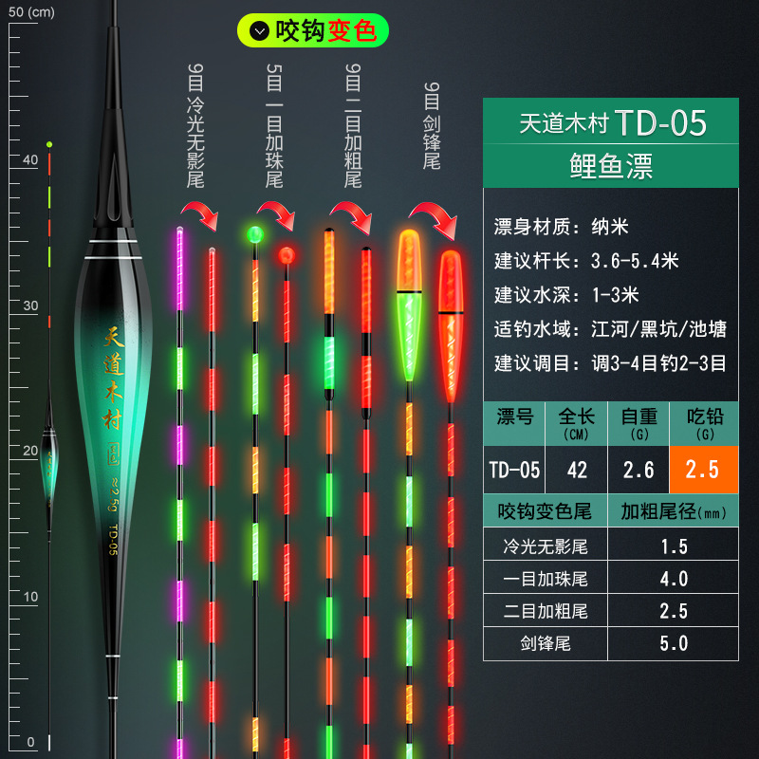This screenshot has width=759, height=759.
Task: Click the 一目加珠尾 row label in the table
Action: click(x=546, y=579)
